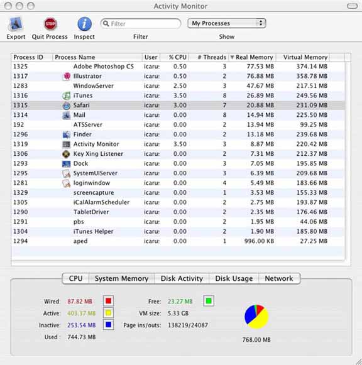Image resolution: width=362 pixels, height=365 pixels.
Task: Select the ATSServer process row
Action: click(178, 125)
